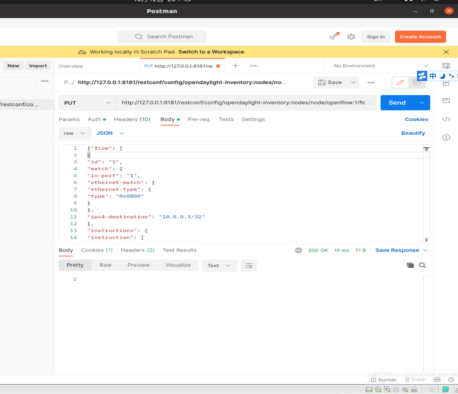Select the PUT request tab
This screenshot has height=394, width=458.
coord(182,66)
